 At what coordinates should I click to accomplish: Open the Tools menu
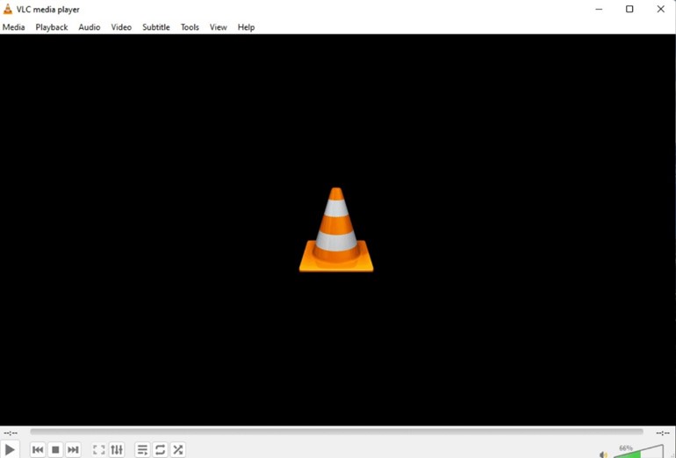190,27
